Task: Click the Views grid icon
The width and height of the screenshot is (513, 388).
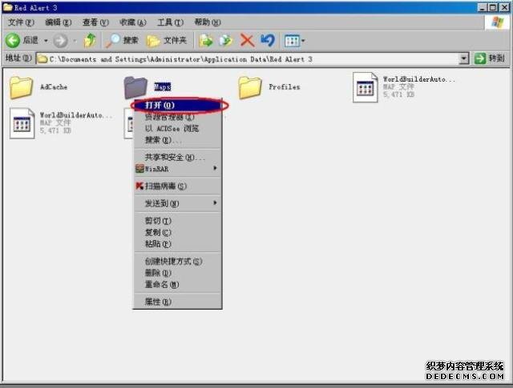Action: (292, 41)
